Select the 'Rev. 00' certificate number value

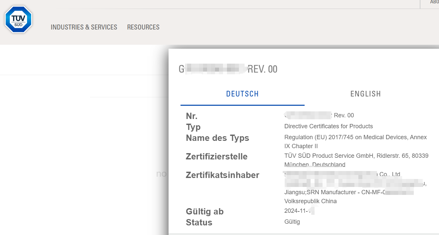[x=319, y=115]
